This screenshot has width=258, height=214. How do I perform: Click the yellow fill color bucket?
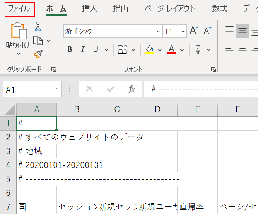click(x=149, y=49)
